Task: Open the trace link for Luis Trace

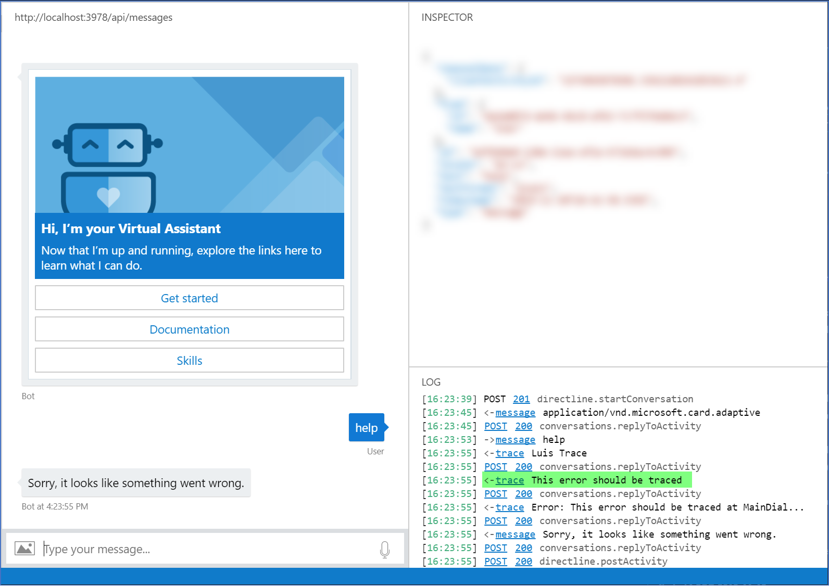Action: coord(509,453)
